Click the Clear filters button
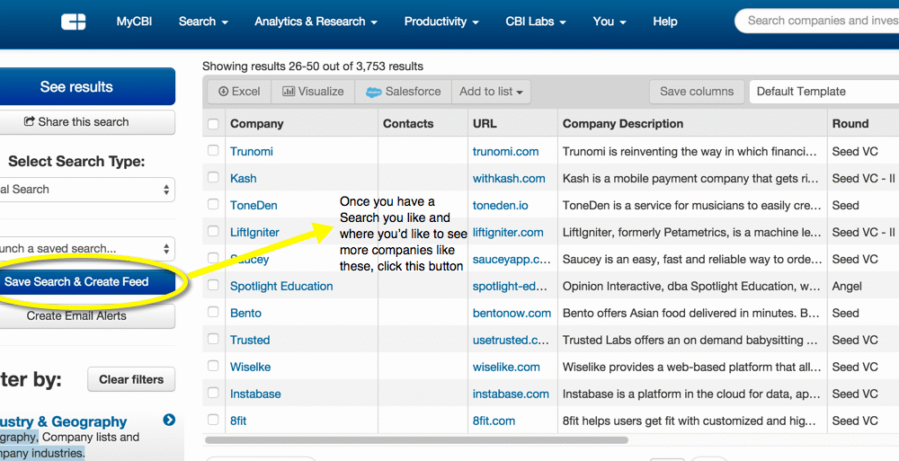 click(x=131, y=379)
